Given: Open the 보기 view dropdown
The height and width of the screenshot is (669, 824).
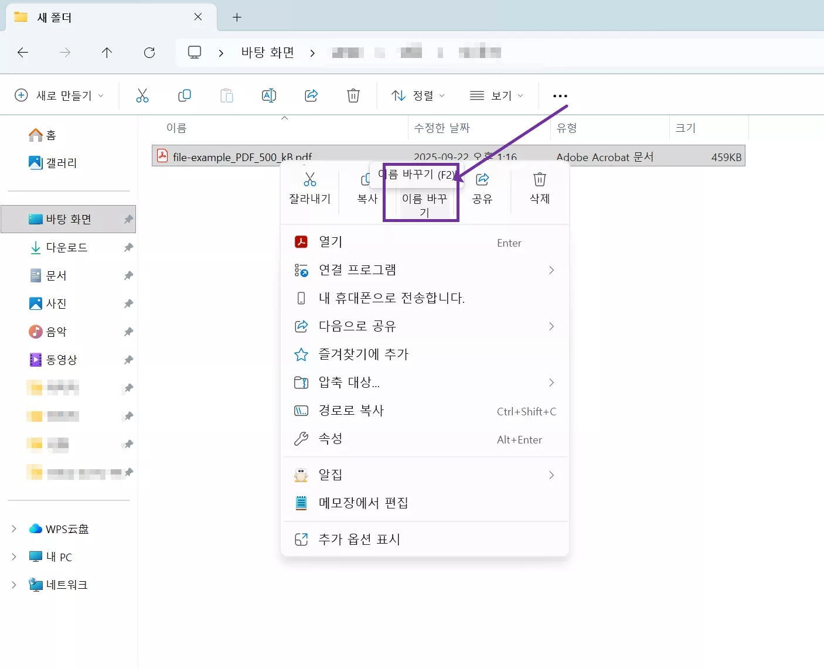Looking at the screenshot, I should click(x=496, y=95).
